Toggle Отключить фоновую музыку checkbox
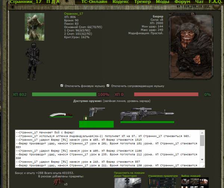Screen dimensions: 224x188 click(62, 85)
